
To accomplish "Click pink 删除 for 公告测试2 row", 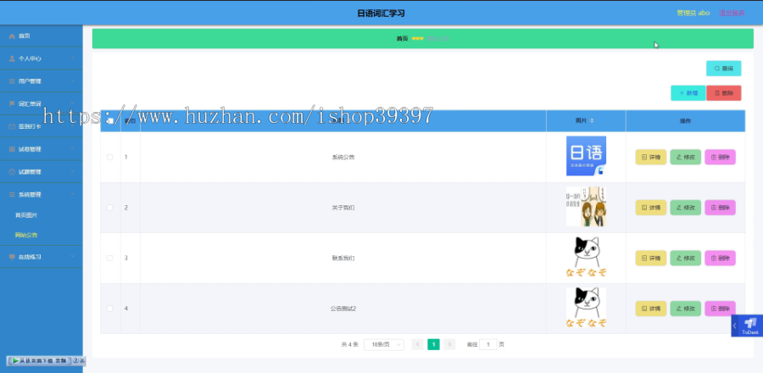I will [x=720, y=309].
